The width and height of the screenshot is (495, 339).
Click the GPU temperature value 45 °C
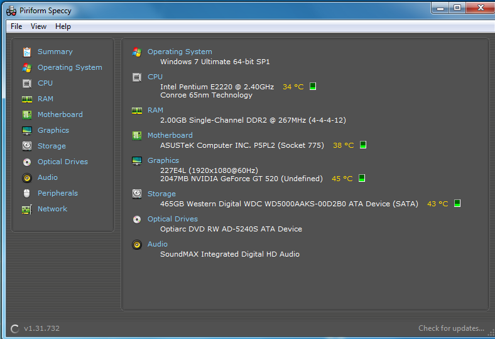(342, 179)
